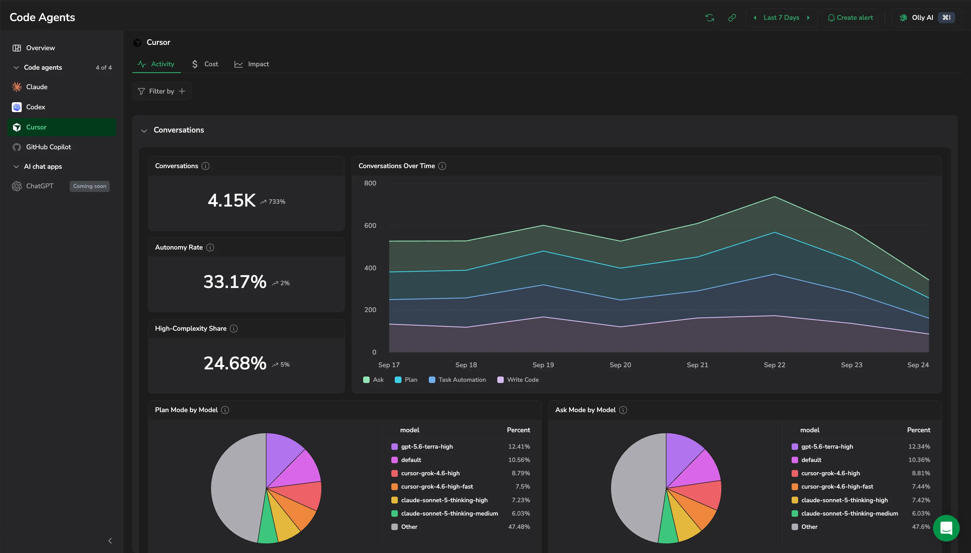Click the Coming soon badge next to ChatGPT
The image size is (971, 553).
pos(90,186)
